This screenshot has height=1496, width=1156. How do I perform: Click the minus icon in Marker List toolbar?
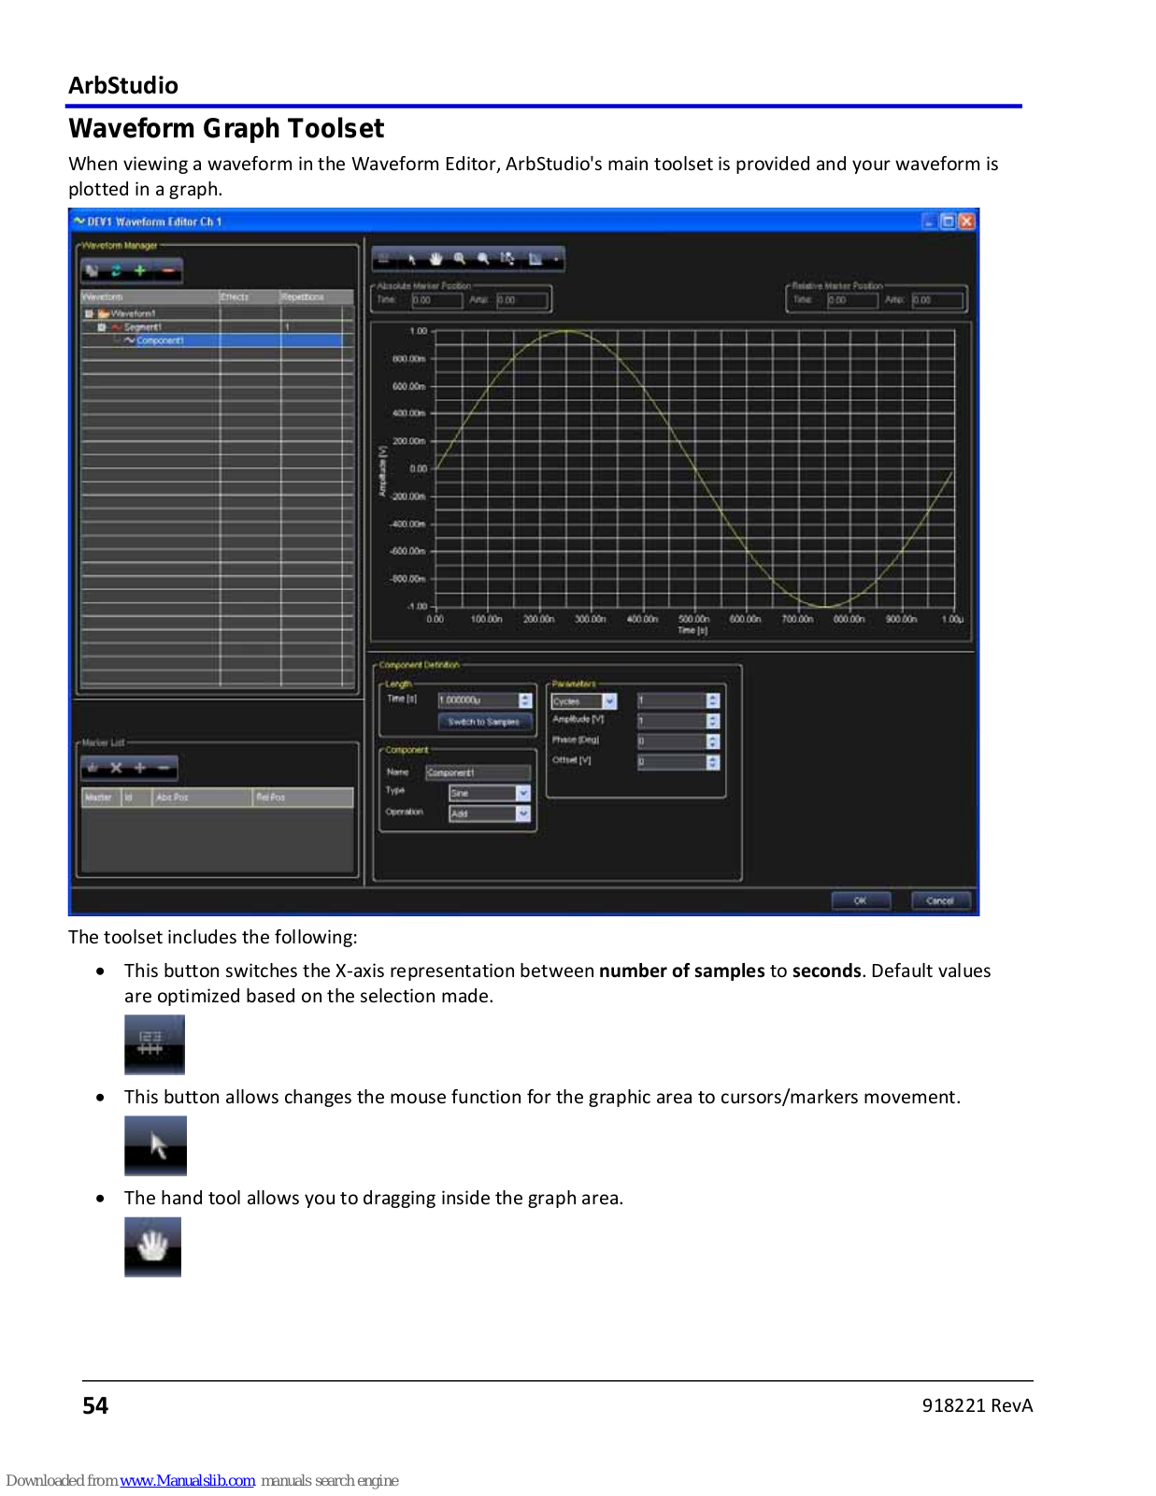(x=164, y=769)
